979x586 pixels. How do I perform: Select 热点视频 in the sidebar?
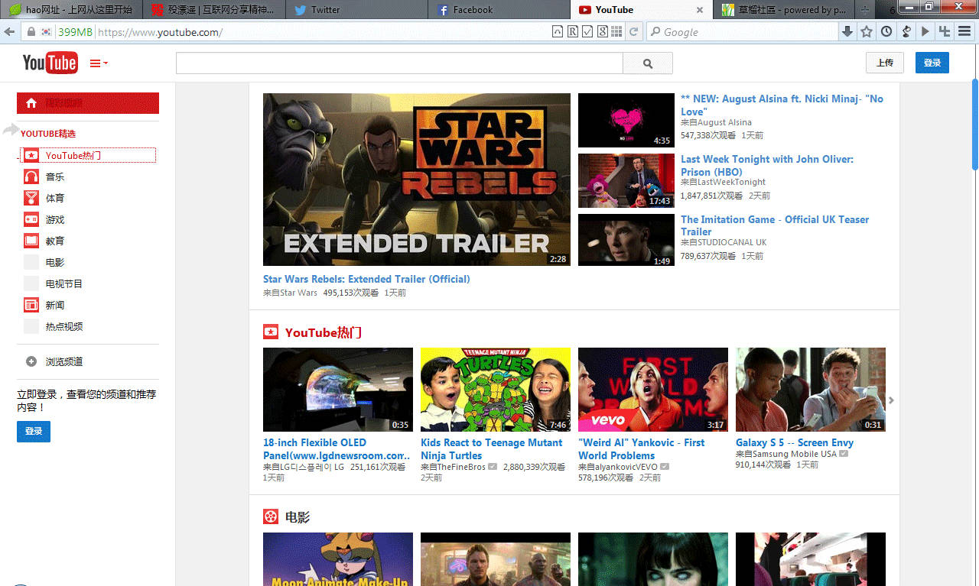click(64, 326)
